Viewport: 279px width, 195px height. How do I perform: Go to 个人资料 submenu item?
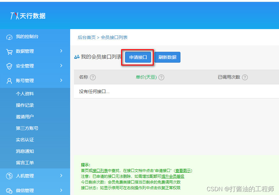point(25,94)
